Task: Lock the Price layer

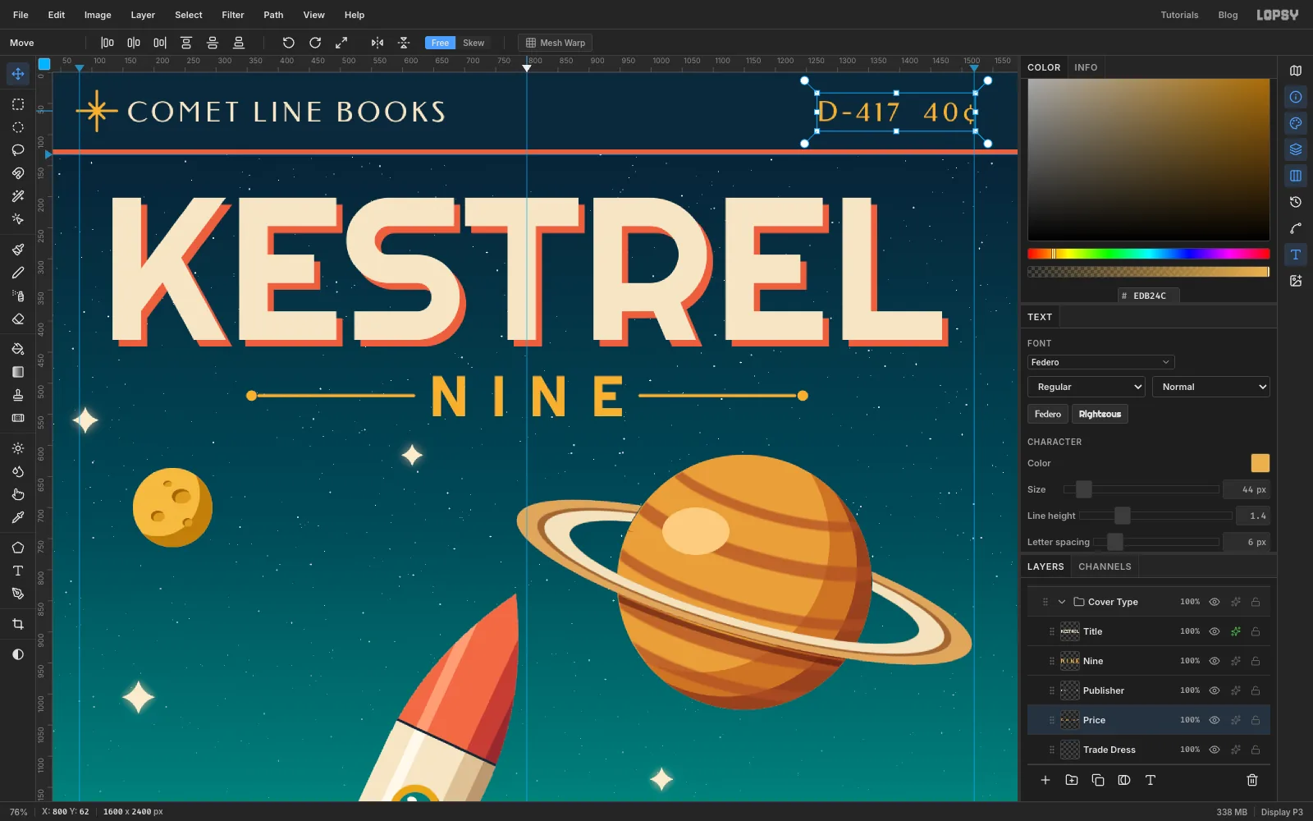Action: [1256, 720]
